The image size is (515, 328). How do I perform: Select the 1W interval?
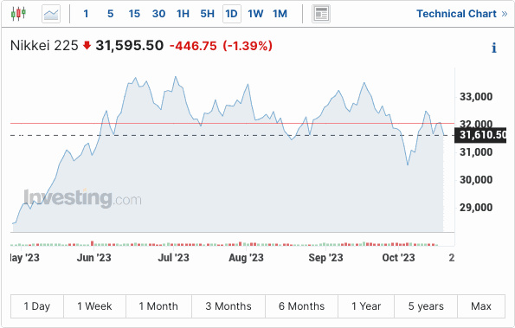point(255,14)
